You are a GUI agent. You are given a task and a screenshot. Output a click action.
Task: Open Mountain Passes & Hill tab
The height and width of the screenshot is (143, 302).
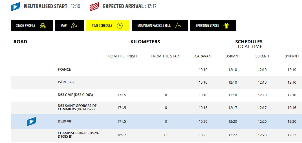[x=160, y=26]
